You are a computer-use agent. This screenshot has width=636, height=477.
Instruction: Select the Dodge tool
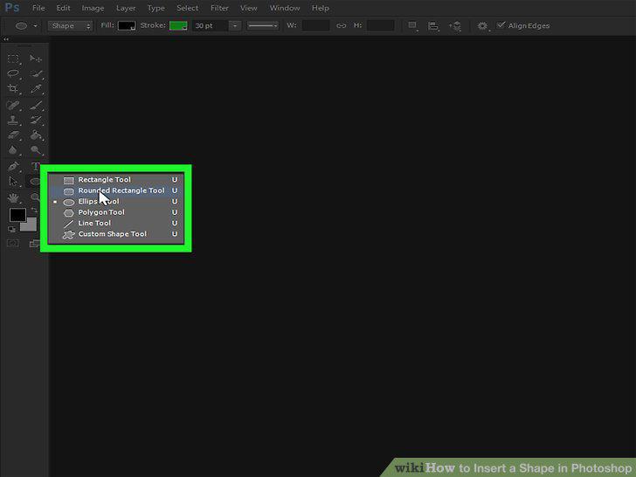click(x=37, y=150)
